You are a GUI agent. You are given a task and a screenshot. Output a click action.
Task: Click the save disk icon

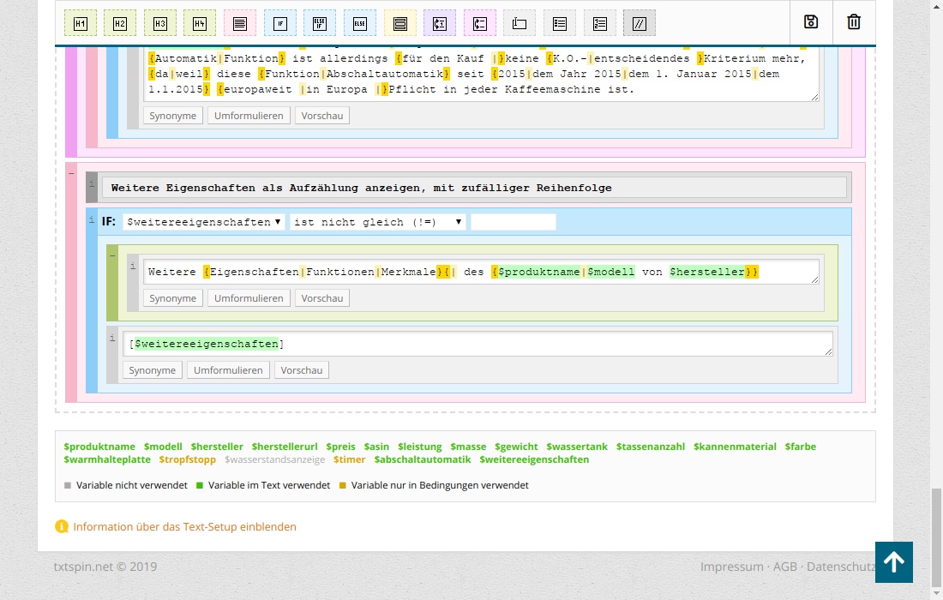pyautogui.click(x=811, y=22)
